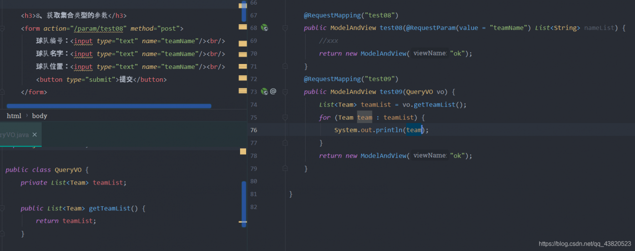This screenshot has height=251, width=635.
Task: Fold the for loop at line 75
Action: point(285,118)
